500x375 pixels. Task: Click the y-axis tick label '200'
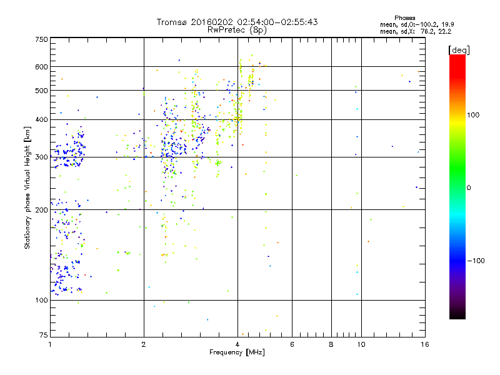(x=41, y=210)
